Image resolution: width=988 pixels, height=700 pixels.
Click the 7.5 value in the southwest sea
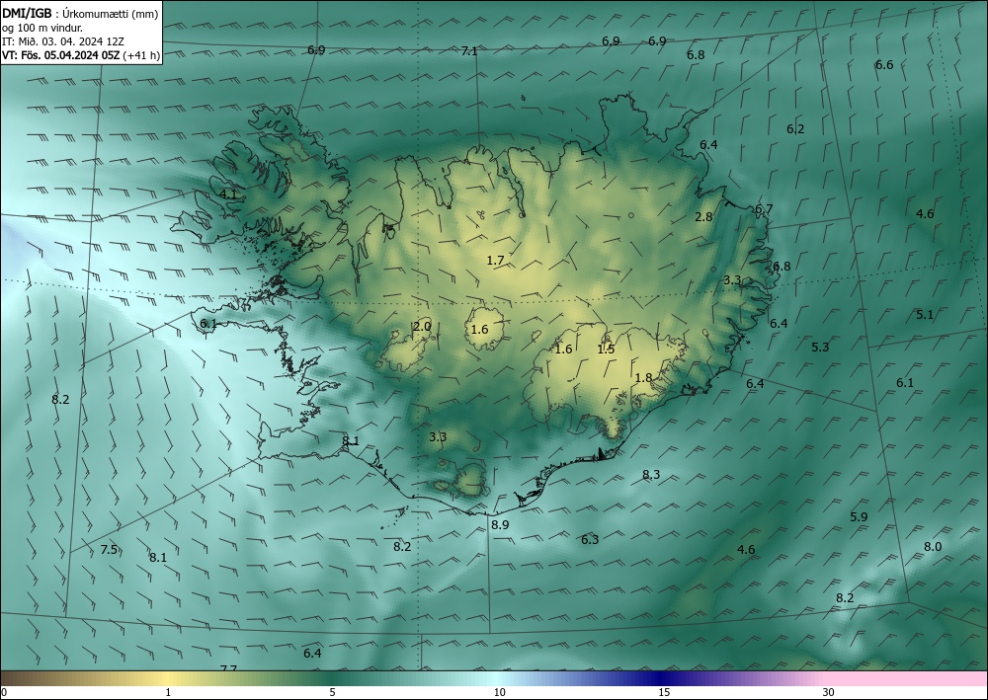point(109,550)
